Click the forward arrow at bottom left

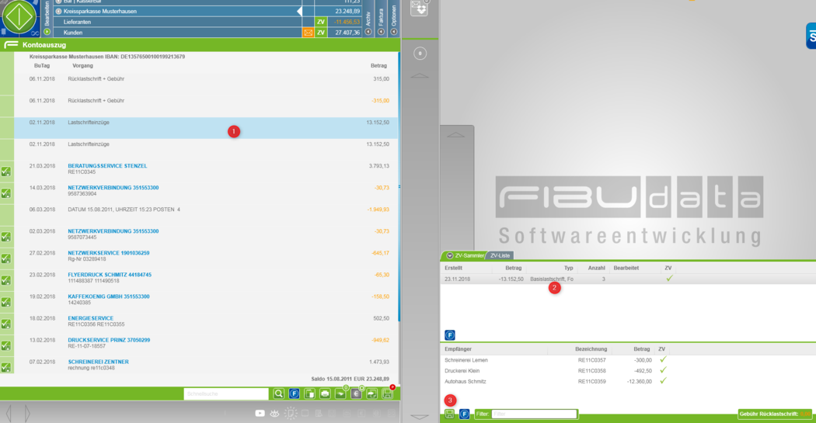(27, 414)
